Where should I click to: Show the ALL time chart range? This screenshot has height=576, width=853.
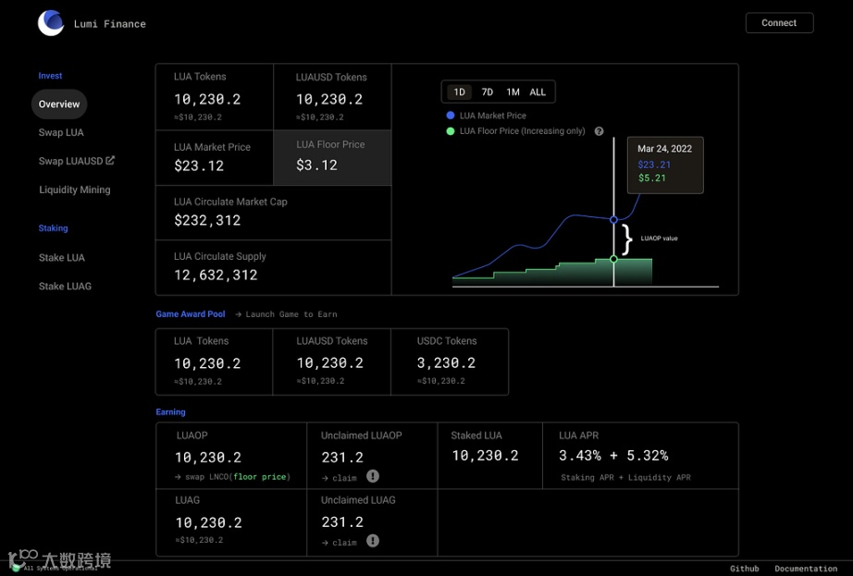[x=538, y=92]
